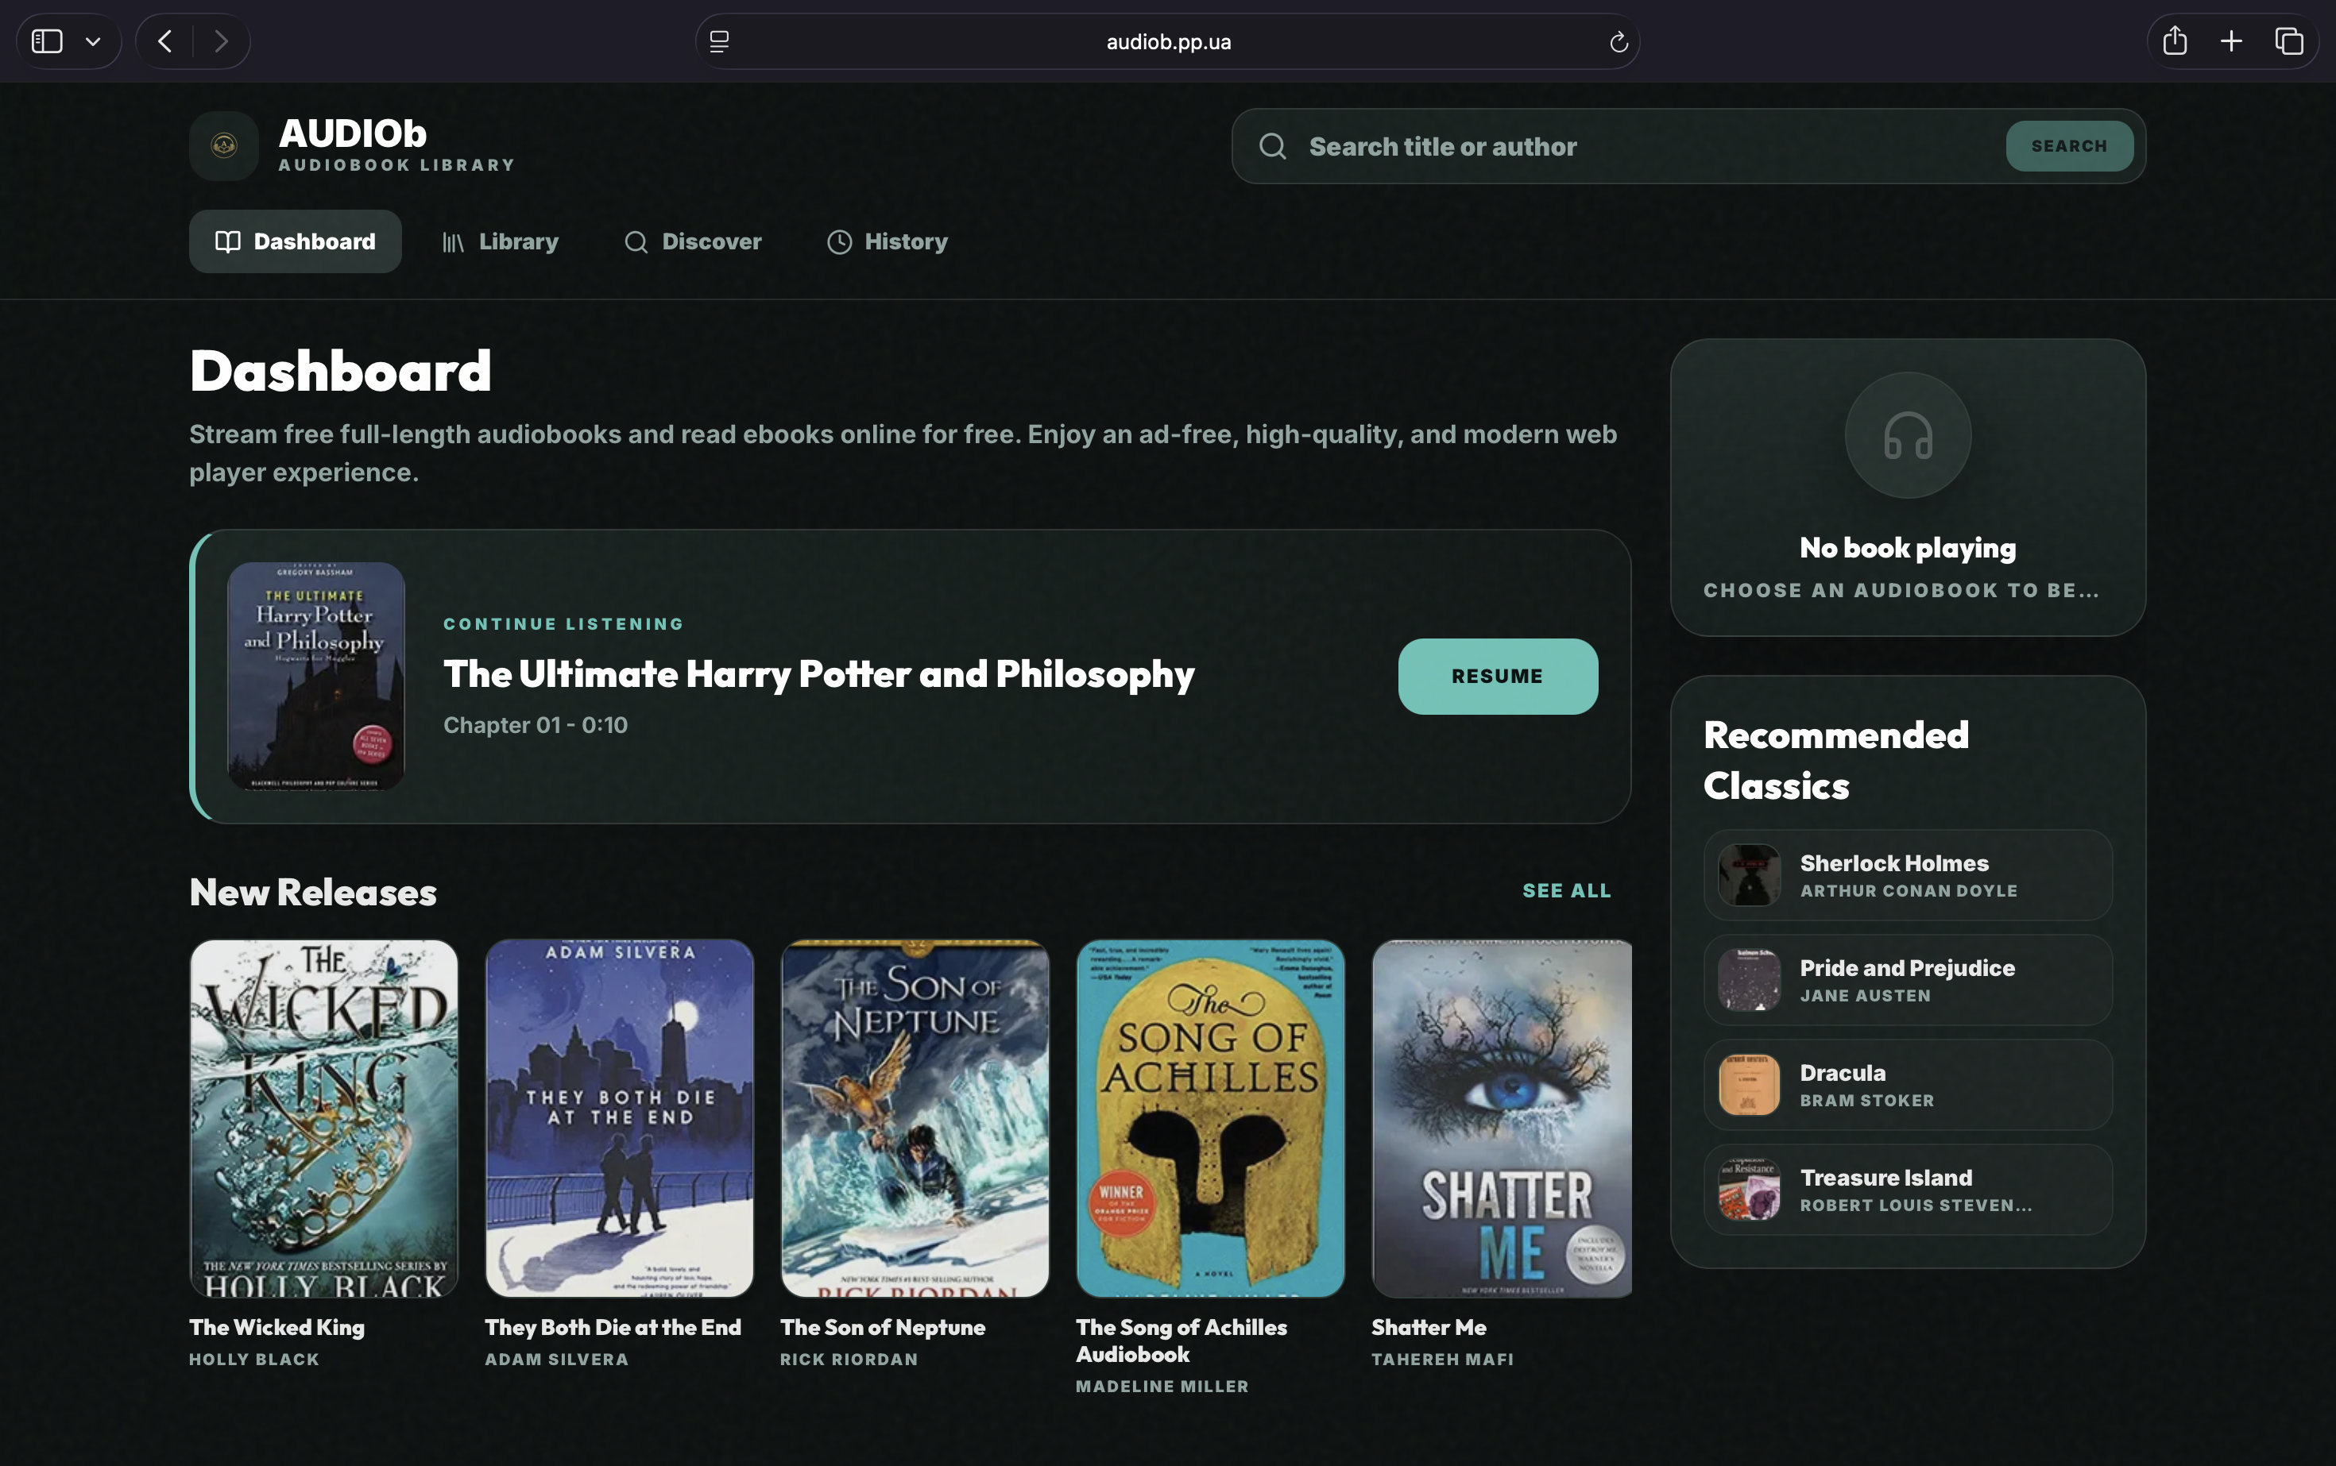The width and height of the screenshot is (2336, 1466).
Task: Click the ADAM SILVERA author text
Action: pos(557,1360)
